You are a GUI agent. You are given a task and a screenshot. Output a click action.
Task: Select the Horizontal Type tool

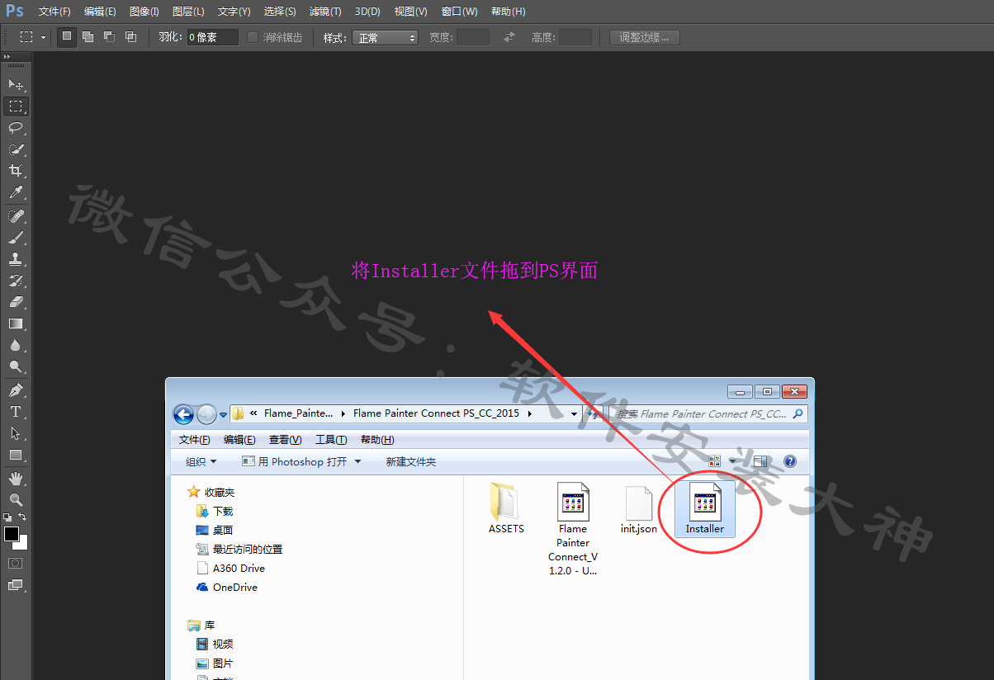(16, 412)
